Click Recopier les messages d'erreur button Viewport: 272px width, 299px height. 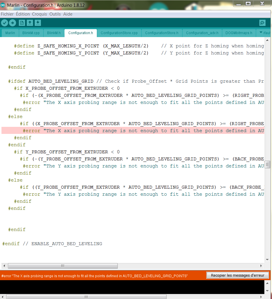238,275
